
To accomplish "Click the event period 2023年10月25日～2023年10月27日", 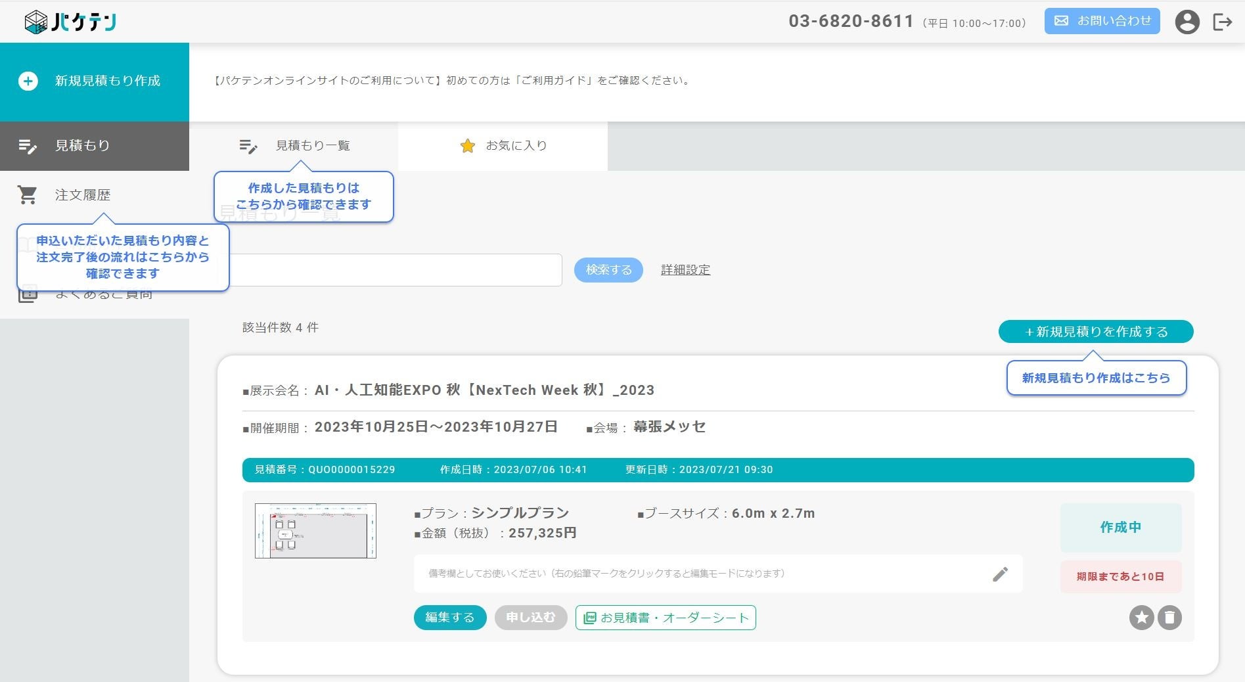I will pyautogui.click(x=436, y=427).
